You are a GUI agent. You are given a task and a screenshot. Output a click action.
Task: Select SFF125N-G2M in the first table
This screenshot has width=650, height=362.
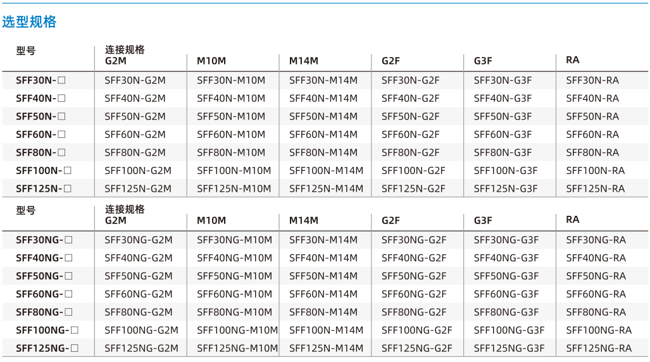pos(137,189)
